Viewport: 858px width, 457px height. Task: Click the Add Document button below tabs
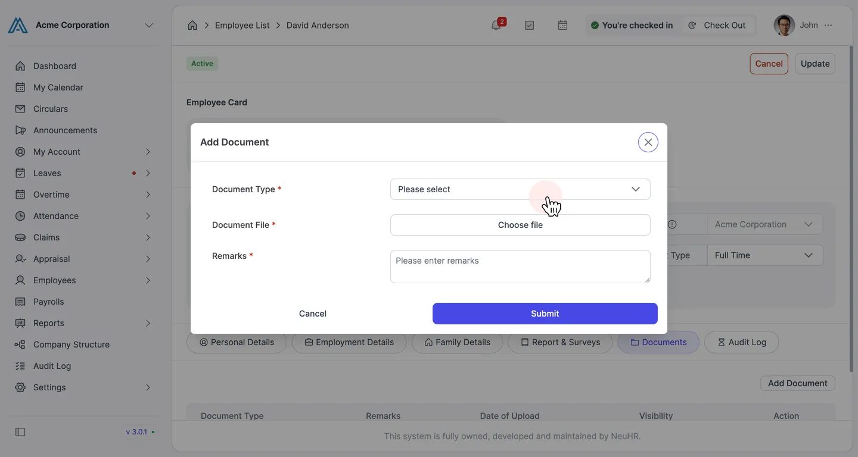click(x=798, y=383)
